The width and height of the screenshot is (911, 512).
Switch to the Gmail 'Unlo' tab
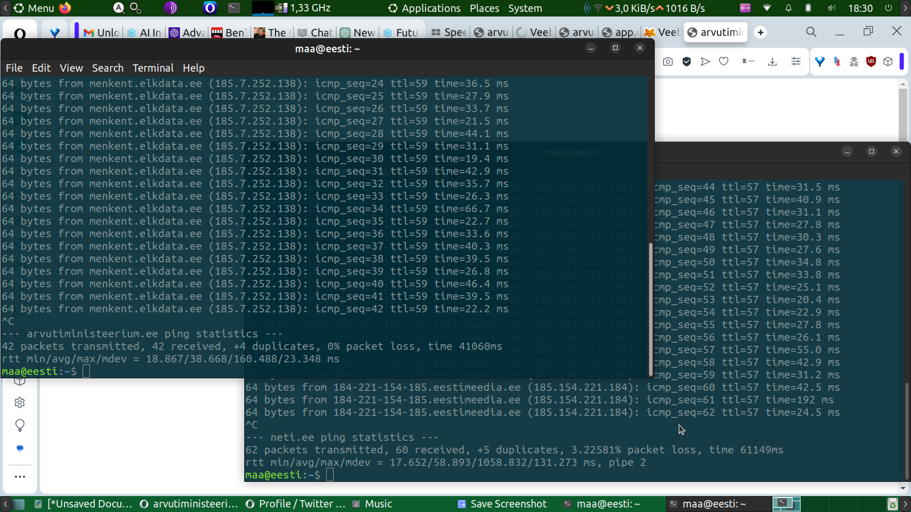101,32
